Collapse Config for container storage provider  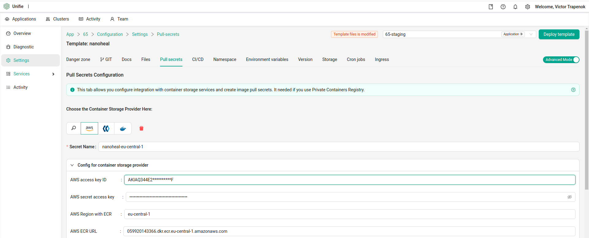pos(72,165)
